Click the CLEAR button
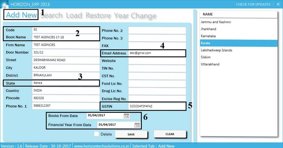 (170, 134)
